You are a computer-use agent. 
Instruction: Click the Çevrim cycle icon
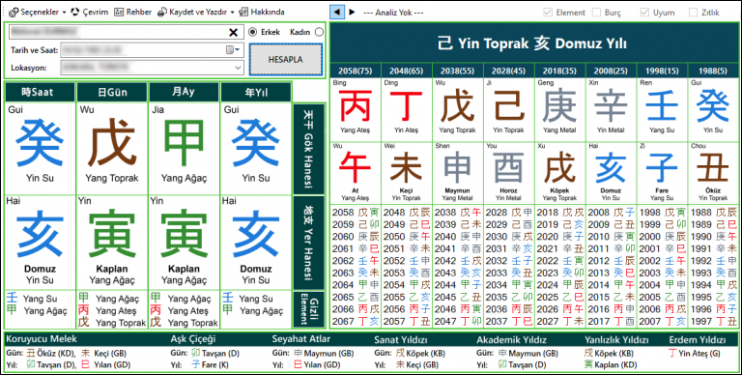(x=74, y=12)
